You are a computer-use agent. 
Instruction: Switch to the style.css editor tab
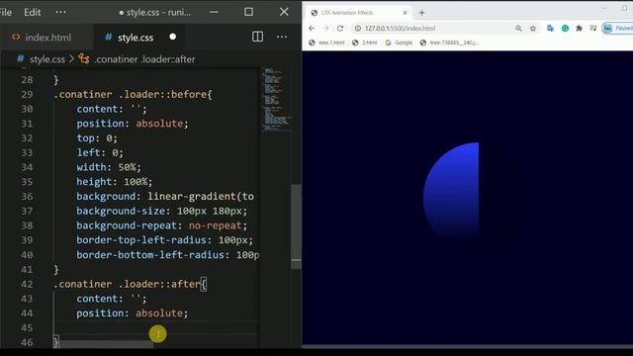(x=136, y=38)
